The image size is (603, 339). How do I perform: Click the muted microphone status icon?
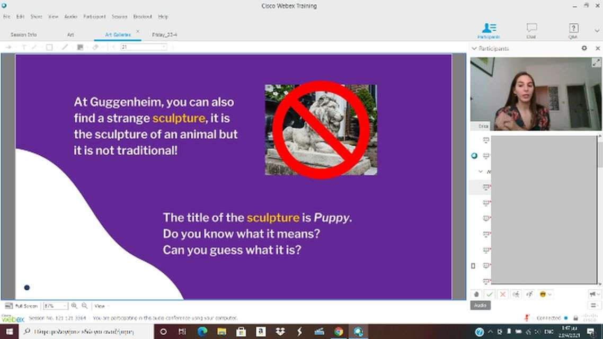coord(527,318)
